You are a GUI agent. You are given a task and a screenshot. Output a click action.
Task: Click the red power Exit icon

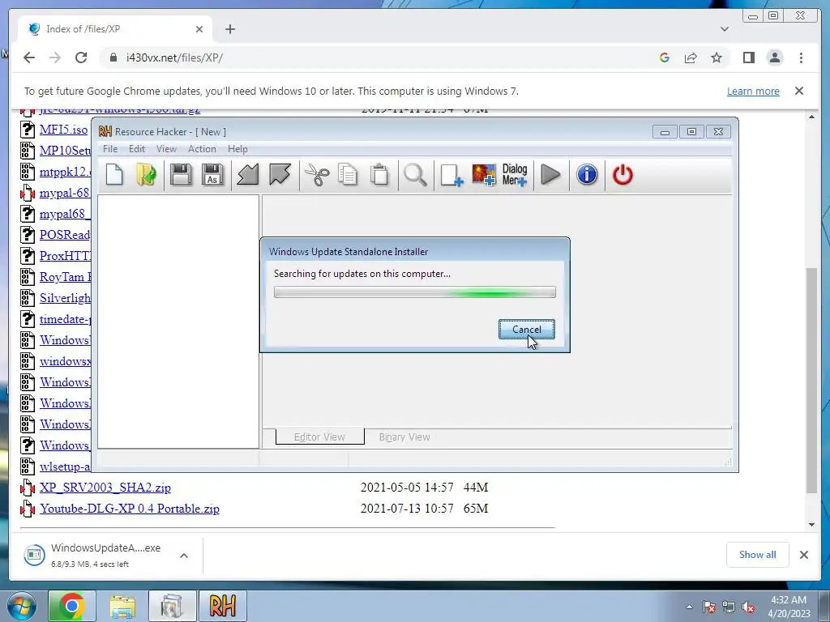click(622, 175)
